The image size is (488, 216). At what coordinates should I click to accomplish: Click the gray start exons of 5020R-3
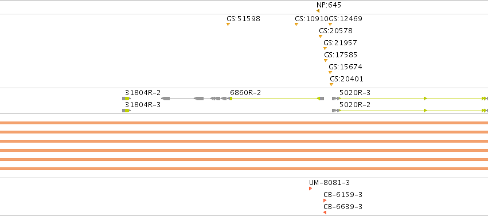pyautogui.click(x=335, y=99)
